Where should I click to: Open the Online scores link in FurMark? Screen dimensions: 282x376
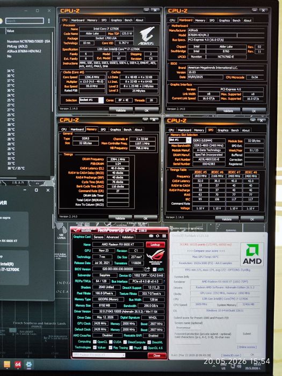(x=247, y=347)
